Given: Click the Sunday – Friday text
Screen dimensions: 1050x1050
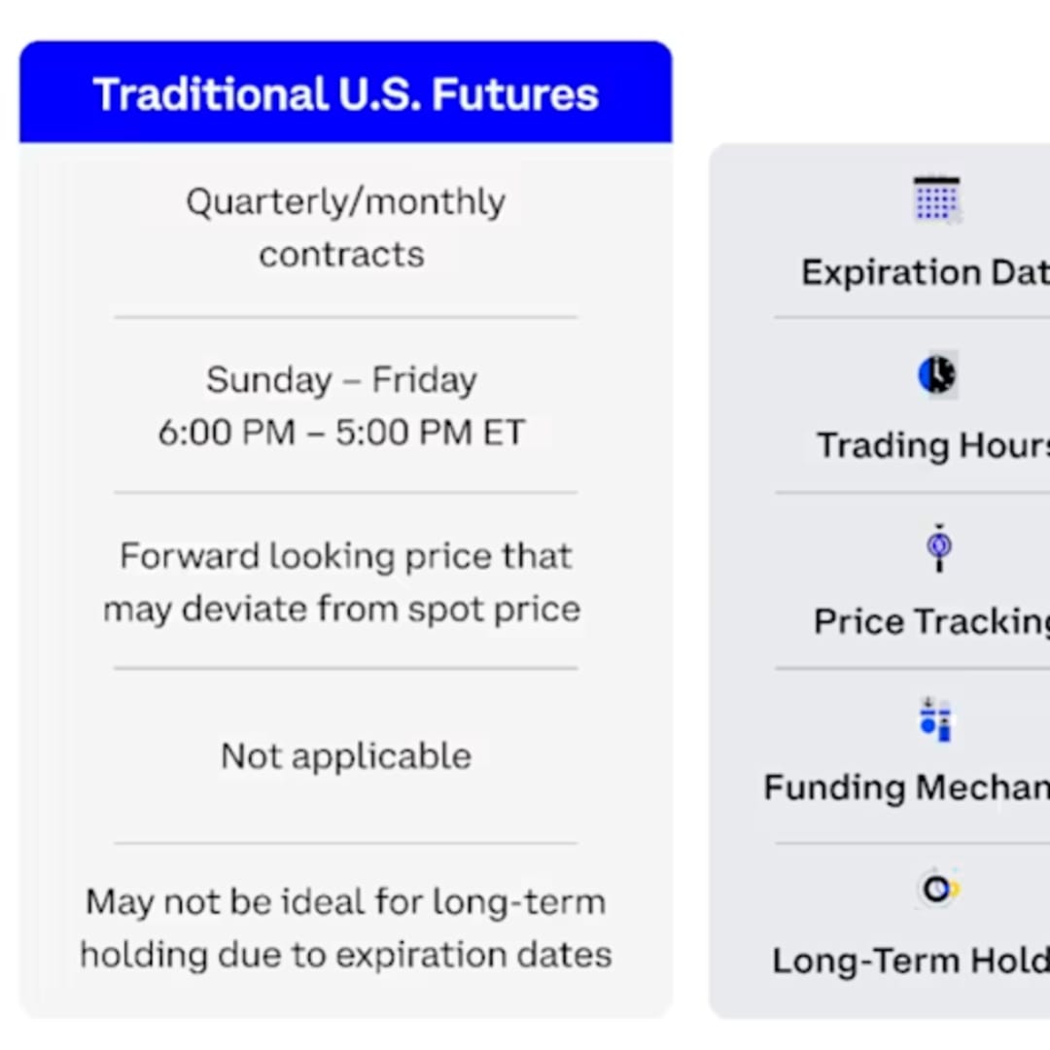Looking at the screenshot, I should [x=341, y=380].
